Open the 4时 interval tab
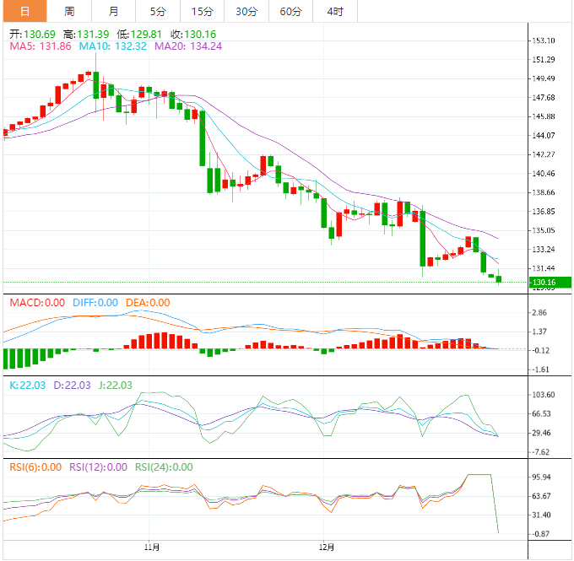Screen dimensions: 574x561 click(335, 11)
